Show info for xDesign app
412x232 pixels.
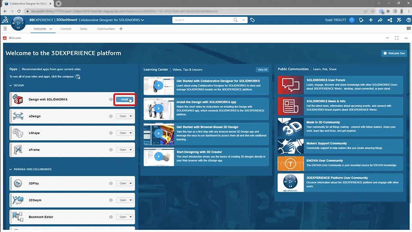click(x=111, y=116)
